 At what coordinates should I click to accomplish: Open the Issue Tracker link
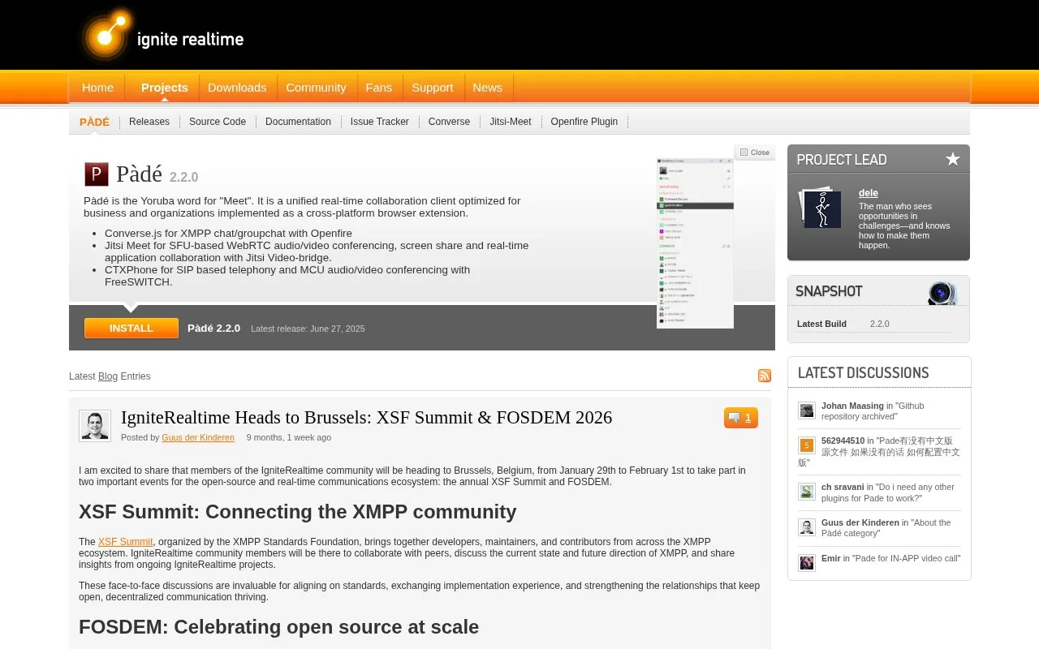point(380,122)
